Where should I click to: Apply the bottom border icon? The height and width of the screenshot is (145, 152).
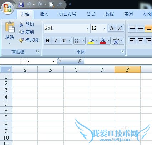77,41
